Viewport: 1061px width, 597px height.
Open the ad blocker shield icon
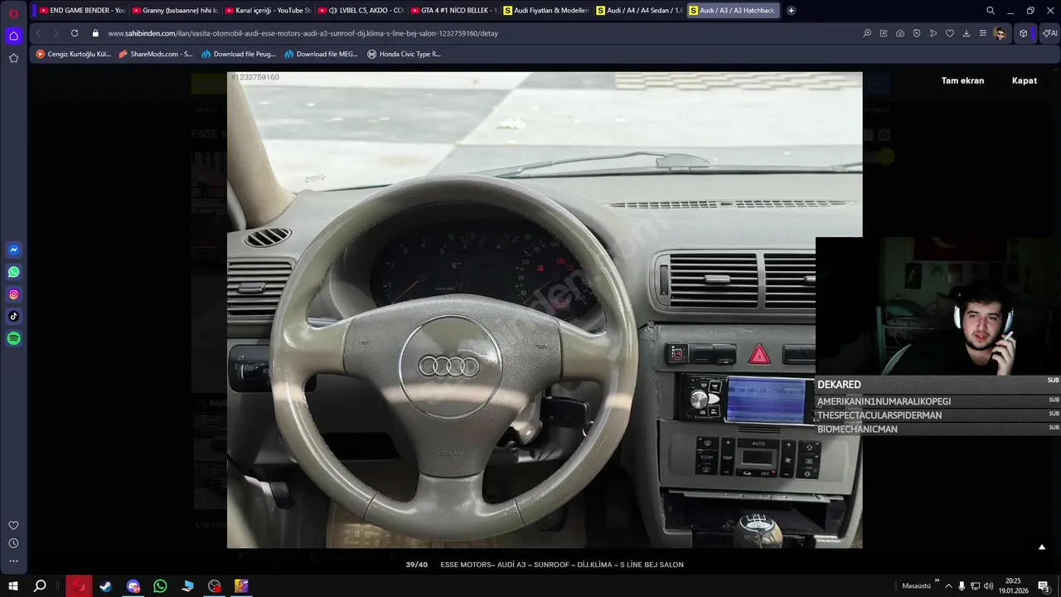pos(917,33)
